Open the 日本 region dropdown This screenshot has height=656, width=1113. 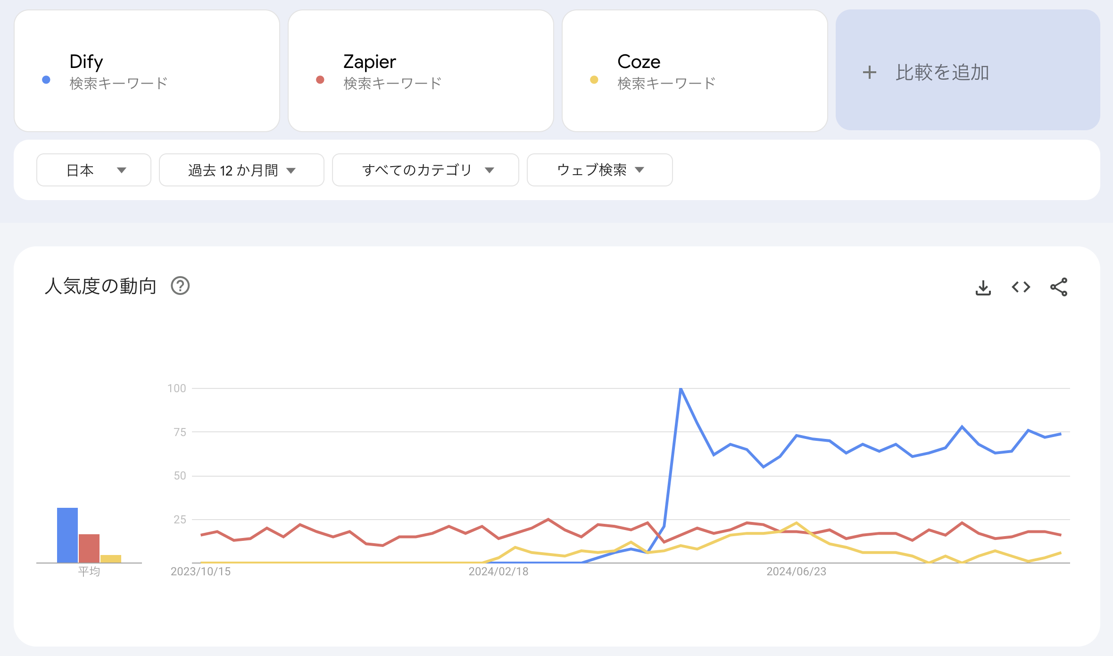pos(93,170)
